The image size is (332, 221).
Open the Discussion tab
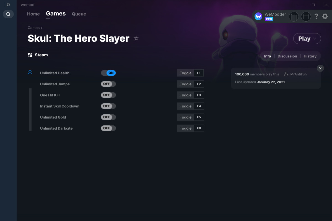tap(287, 56)
